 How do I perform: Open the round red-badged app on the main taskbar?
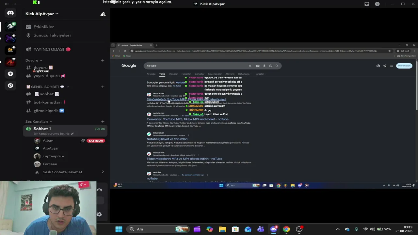point(299,229)
